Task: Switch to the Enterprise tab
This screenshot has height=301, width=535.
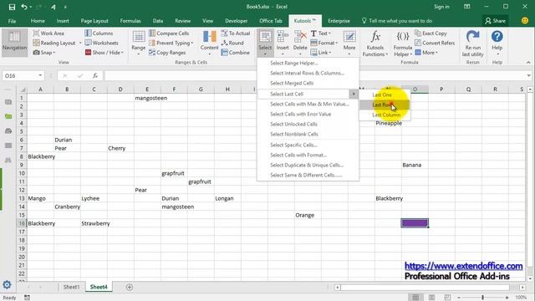Action: click(339, 21)
